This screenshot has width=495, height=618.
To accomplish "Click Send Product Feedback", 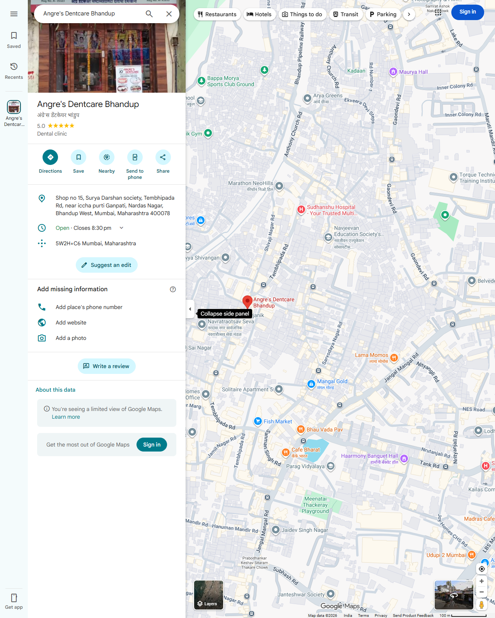I will click(x=413, y=615).
